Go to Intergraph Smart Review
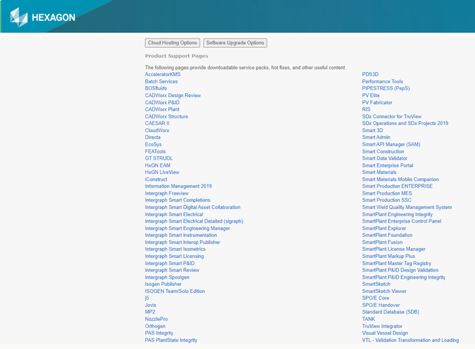 tap(172, 270)
